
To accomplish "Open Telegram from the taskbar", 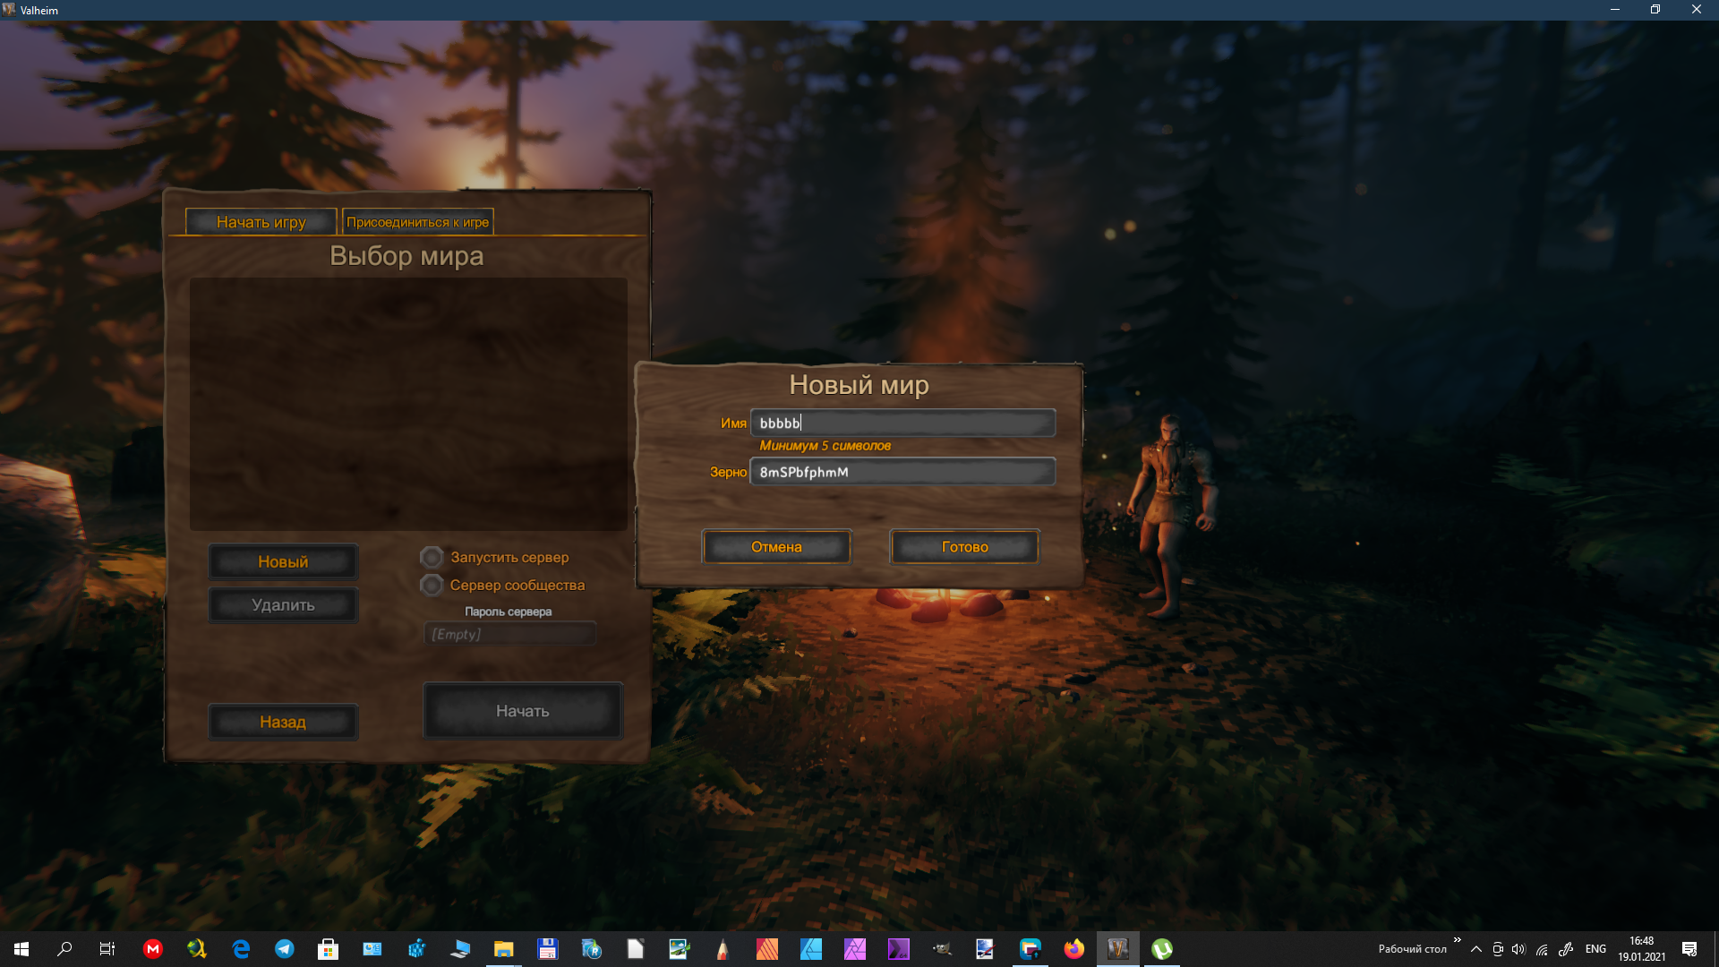I will pyautogui.click(x=285, y=949).
